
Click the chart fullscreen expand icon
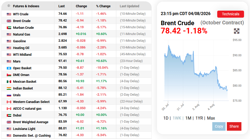click(x=237, y=31)
